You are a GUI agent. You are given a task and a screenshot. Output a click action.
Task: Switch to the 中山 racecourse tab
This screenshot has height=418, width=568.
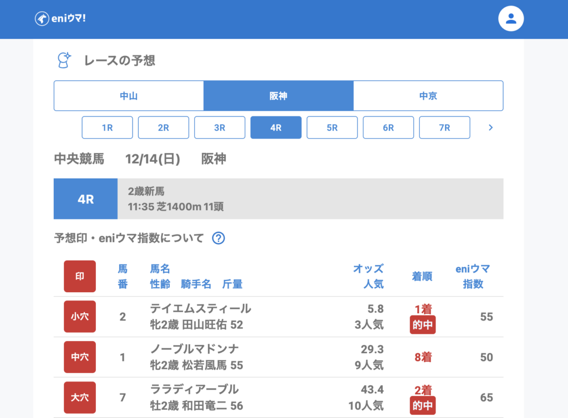(129, 96)
